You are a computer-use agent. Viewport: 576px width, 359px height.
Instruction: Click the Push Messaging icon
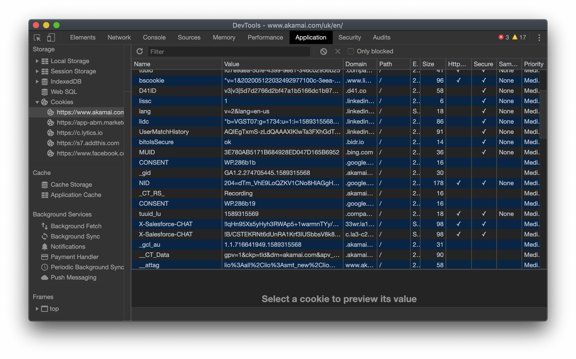44,277
